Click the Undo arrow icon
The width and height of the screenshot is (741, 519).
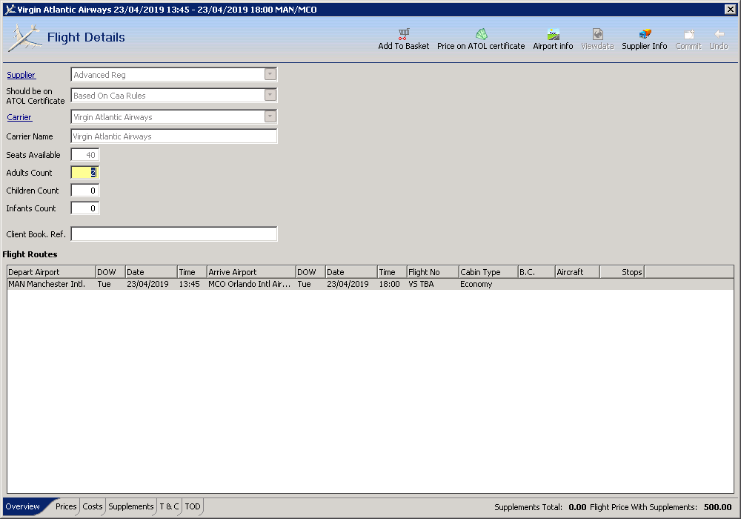click(x=720, y=34)
